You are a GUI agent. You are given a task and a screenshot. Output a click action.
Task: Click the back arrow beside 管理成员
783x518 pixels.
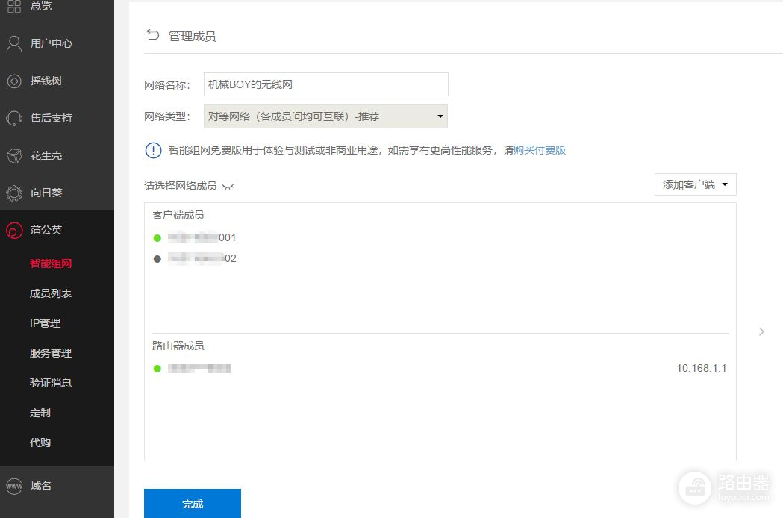(x=153, y=35)
